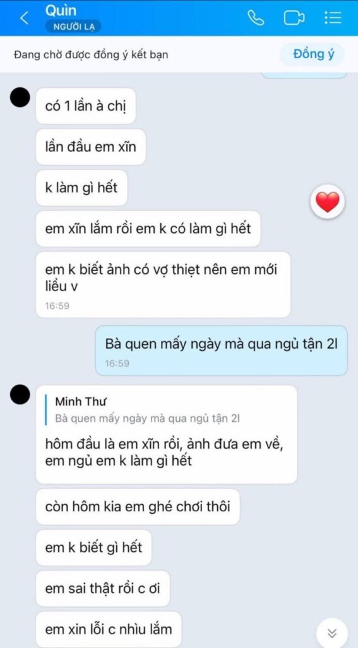Open sender's avatar beside quoted reply

click(x=20, y=394)
